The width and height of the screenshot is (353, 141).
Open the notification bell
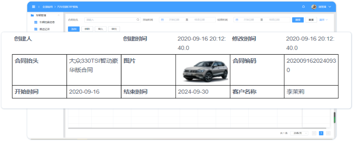click(303, 7)
